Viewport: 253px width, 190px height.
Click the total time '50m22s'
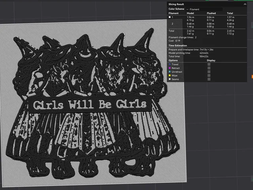pyautogui.click(x=204, y=56)
